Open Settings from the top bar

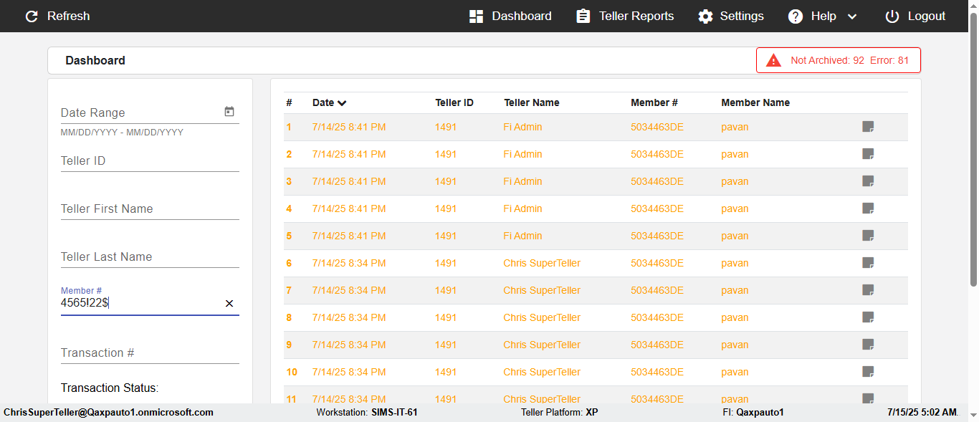click(x=731, y=16)
